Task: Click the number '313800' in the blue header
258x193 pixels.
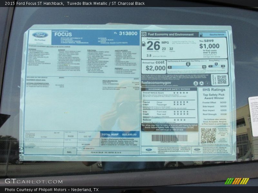Action: click(128, 33)
